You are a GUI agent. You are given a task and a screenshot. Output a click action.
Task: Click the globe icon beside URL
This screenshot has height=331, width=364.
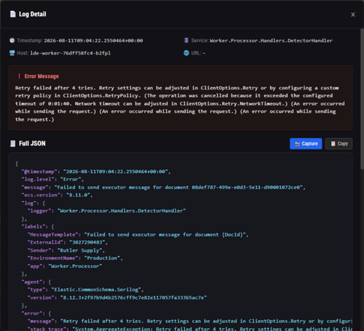coord(186,53)
